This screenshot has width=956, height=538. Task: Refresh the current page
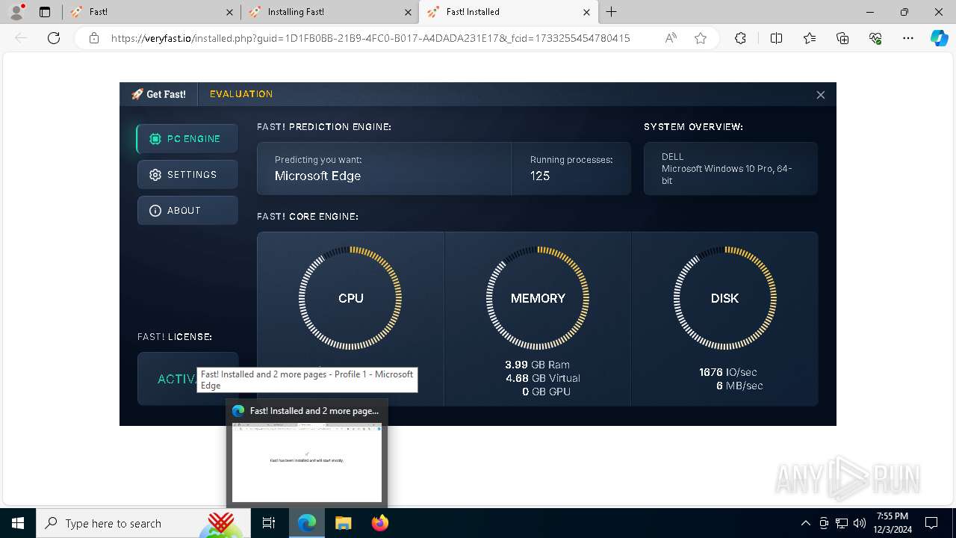click(54, 38)
